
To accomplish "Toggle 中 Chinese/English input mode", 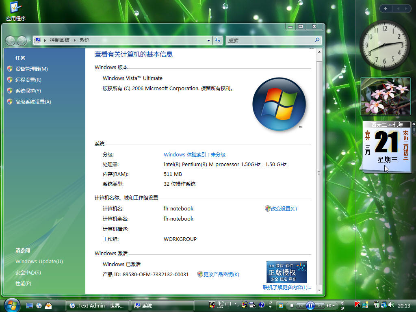I will (228, 305).
